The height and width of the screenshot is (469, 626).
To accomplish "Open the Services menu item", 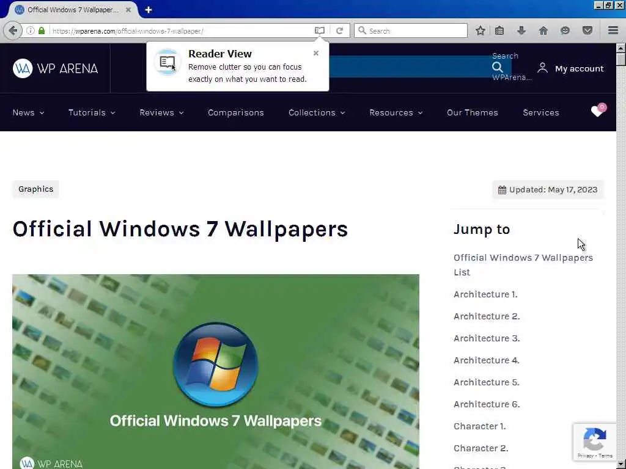I will [541, 112].
